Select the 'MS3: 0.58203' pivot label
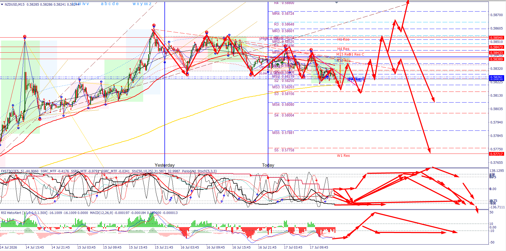This screenshot has height=251, width=506. pyautogui.click(x=283, y=87)
